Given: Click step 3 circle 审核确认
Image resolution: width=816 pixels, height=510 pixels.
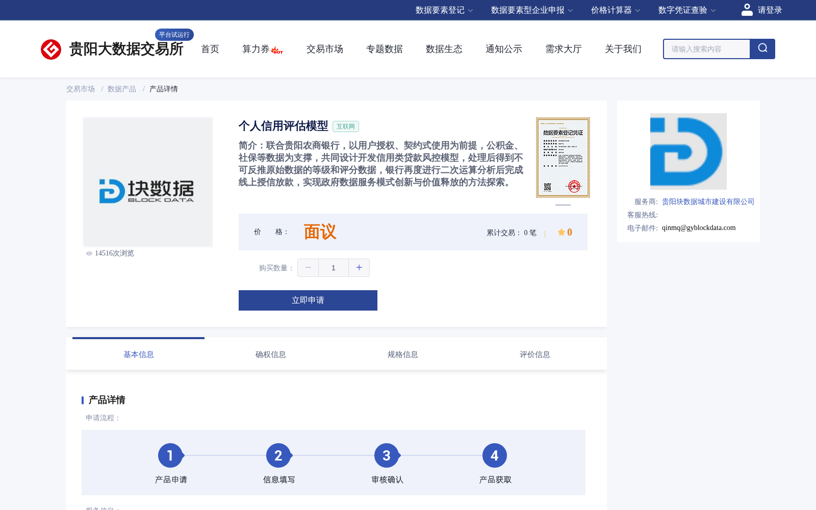Looking at the screenshot, I should click(387, 455).
